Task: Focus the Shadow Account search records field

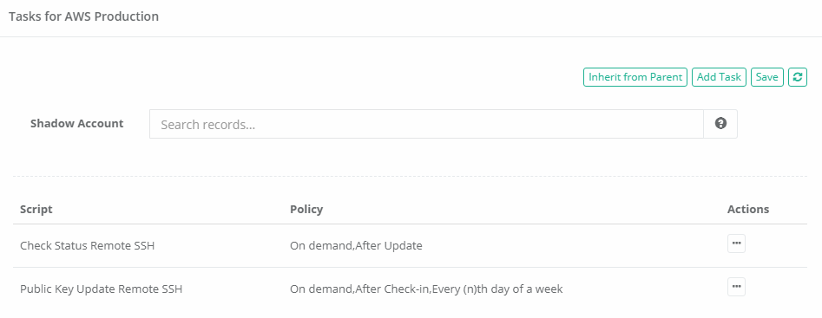Action: [426, 124]
